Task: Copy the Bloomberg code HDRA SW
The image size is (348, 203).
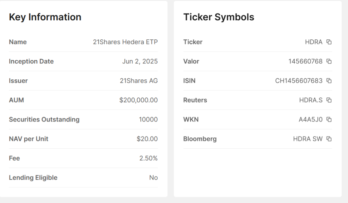Action: (x=329, y=139)
